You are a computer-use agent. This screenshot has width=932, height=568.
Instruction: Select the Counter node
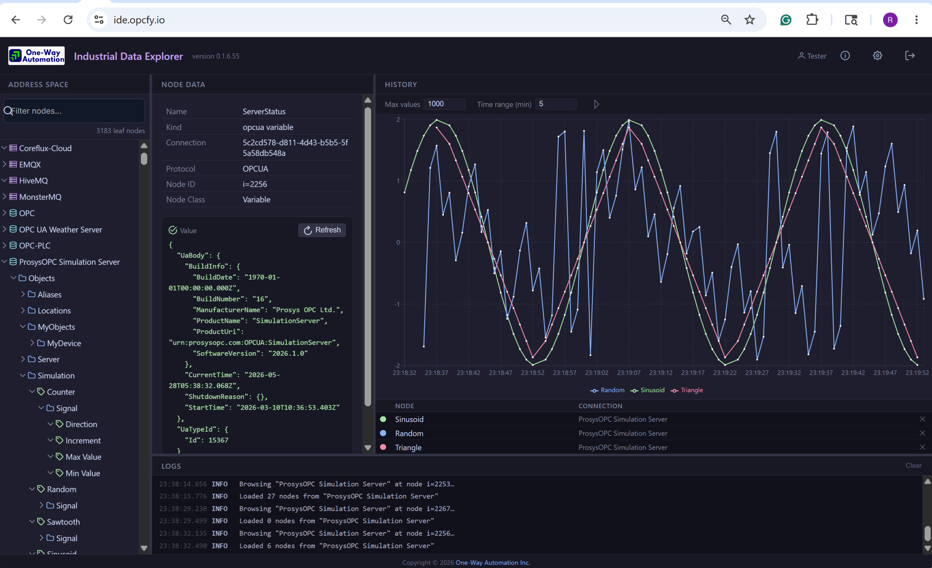coord(60,392)
